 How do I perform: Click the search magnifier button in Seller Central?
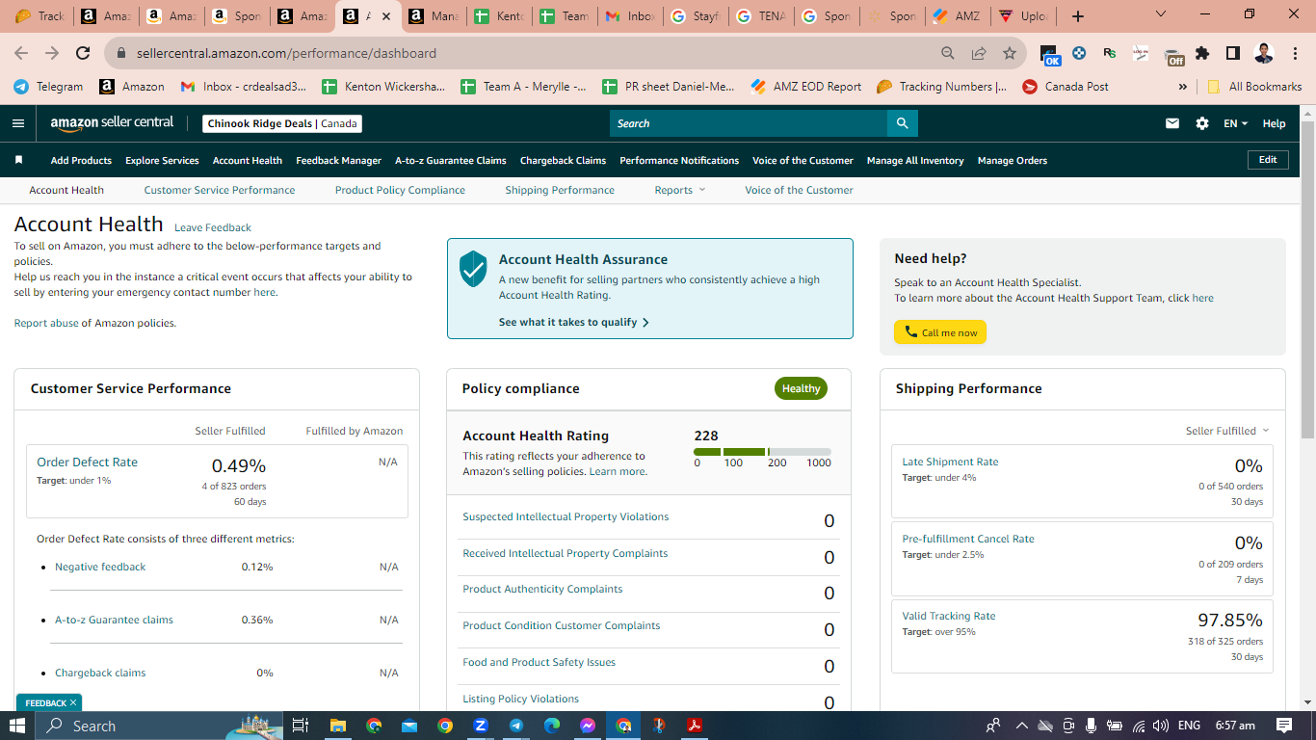(903, 123)
